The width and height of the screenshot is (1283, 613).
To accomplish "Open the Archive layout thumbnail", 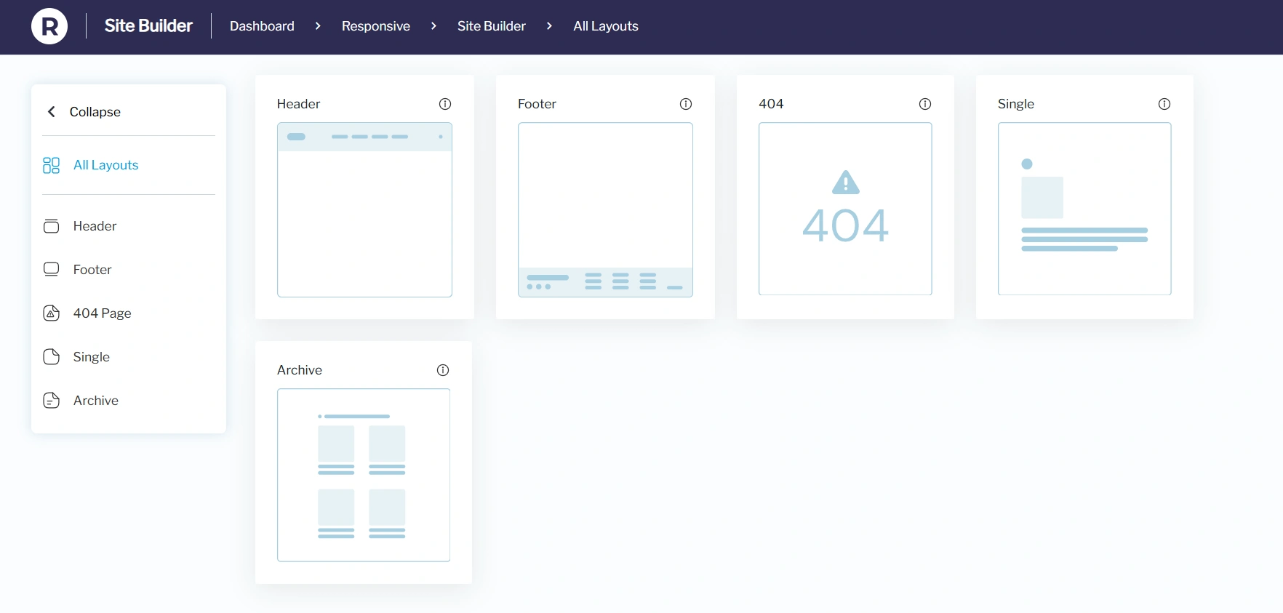I will (364, 475).
